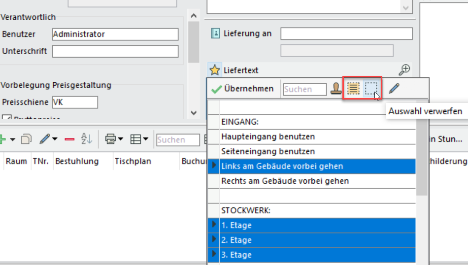The width and height of the screenshot is (468, 265).
Task: Click the Unterschrift input field
Action: pyautogui.click(x=115, y=51)
